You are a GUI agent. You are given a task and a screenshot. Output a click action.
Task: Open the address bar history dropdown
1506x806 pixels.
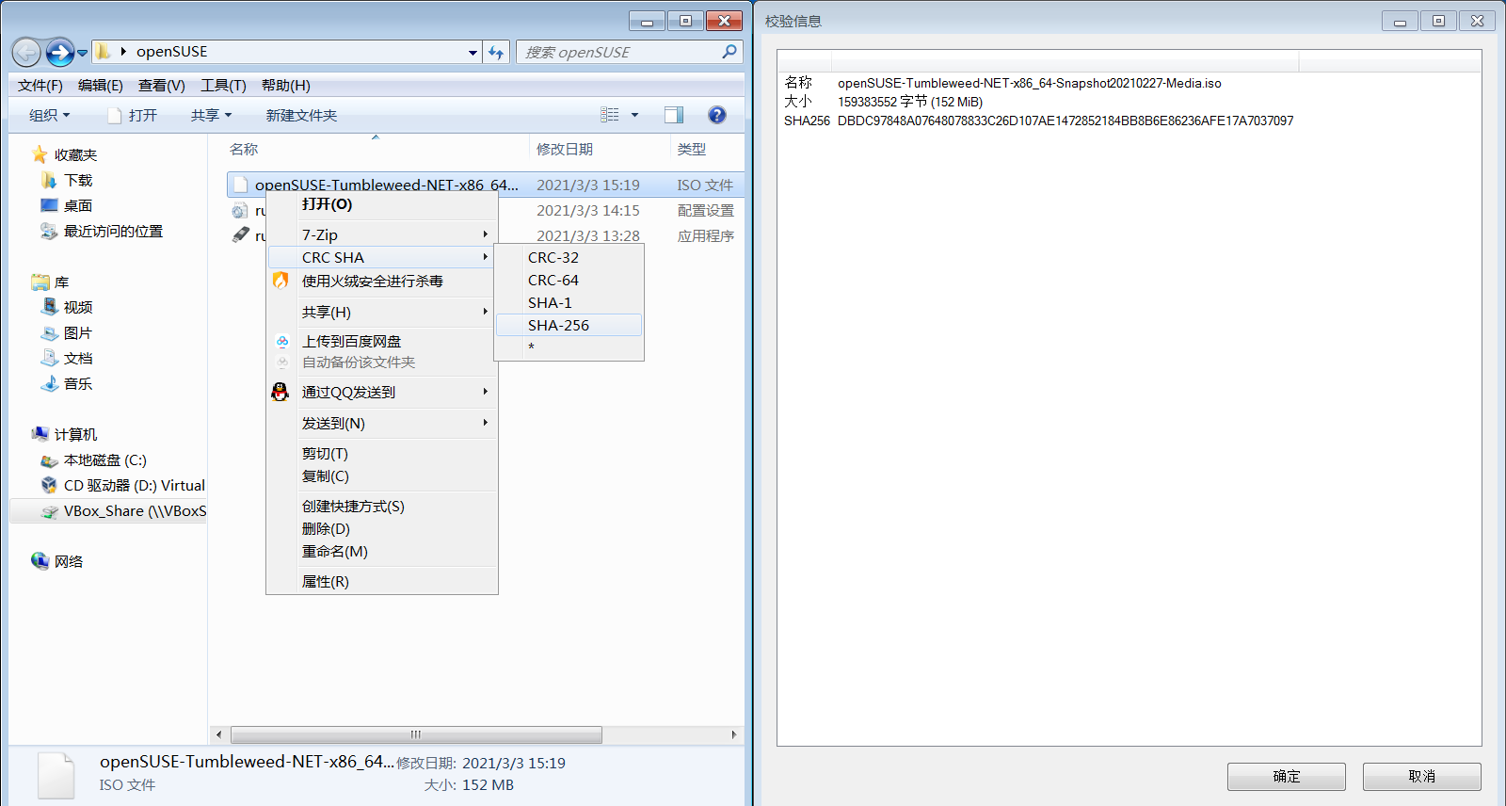(473, 53)
